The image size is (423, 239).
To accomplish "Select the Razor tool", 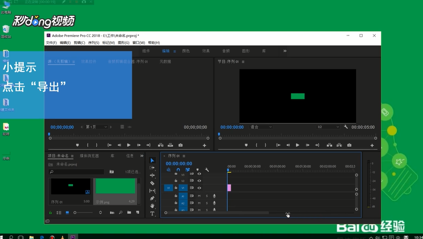I will (x=152, y=183).
